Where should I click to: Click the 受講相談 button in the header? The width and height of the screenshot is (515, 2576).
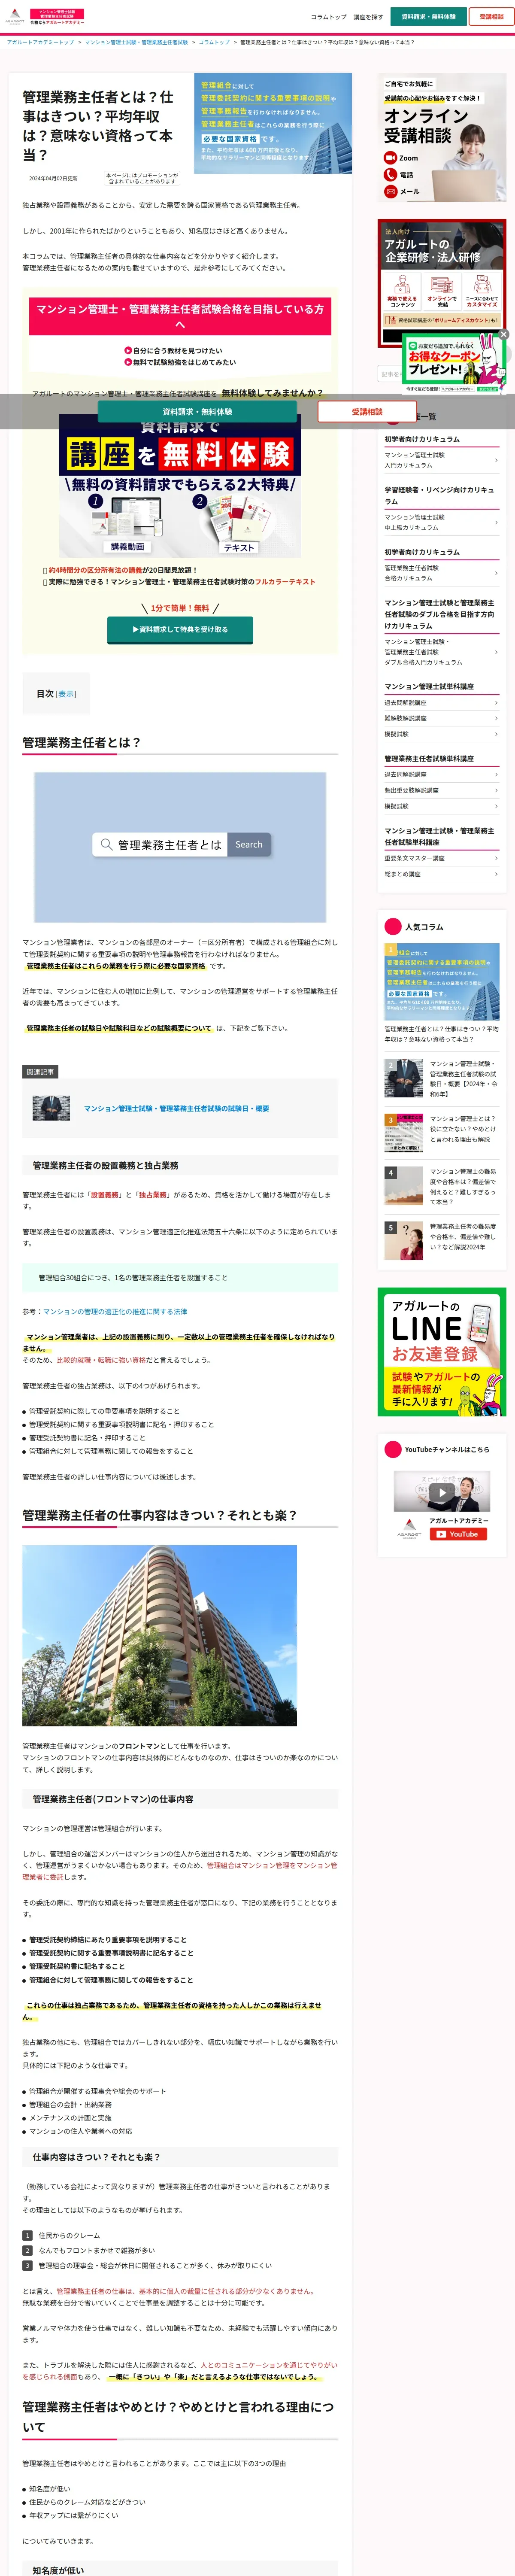click(491, 17)
